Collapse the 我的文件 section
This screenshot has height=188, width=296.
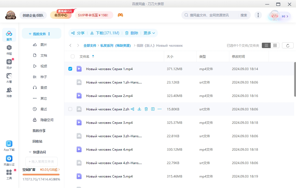(30, 34)
